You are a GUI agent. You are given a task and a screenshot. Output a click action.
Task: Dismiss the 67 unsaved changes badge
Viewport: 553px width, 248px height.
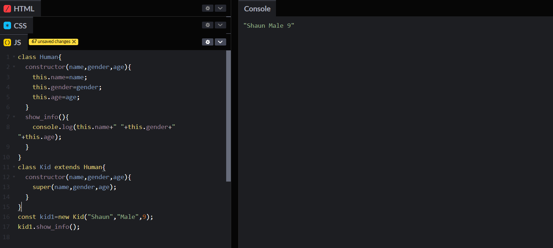tap(74, 42)
